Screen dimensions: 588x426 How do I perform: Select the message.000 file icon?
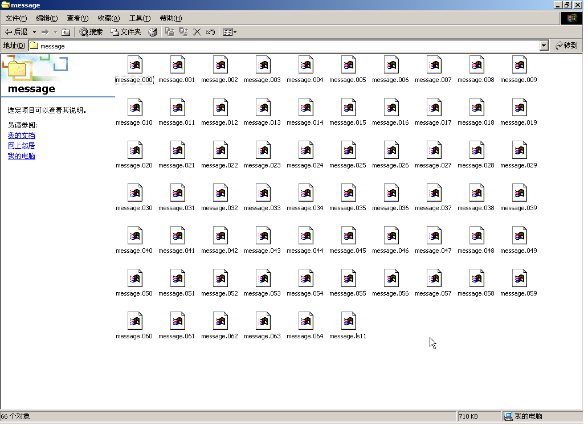134,65
